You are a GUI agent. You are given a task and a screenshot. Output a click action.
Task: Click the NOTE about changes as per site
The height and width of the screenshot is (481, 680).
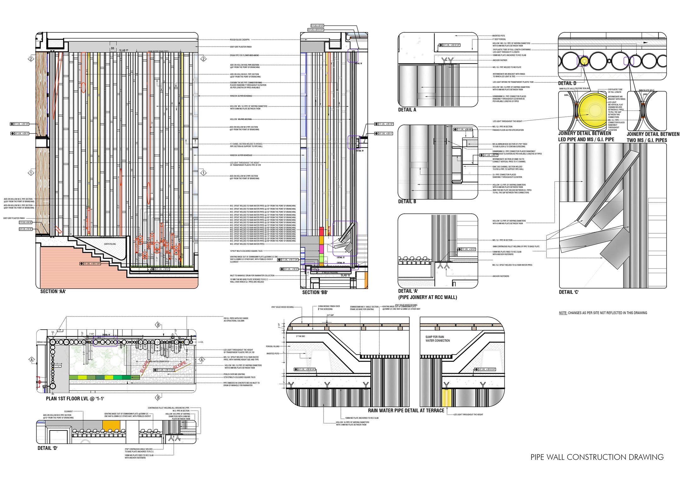click(603, 313)
